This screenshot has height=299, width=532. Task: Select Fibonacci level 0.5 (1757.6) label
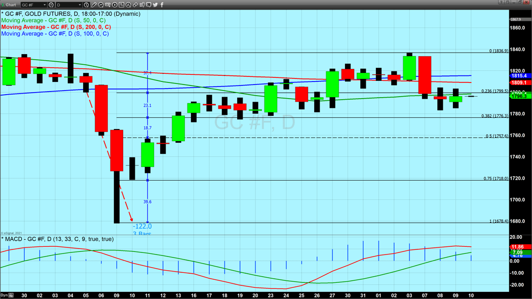click(x=497, y=136)
